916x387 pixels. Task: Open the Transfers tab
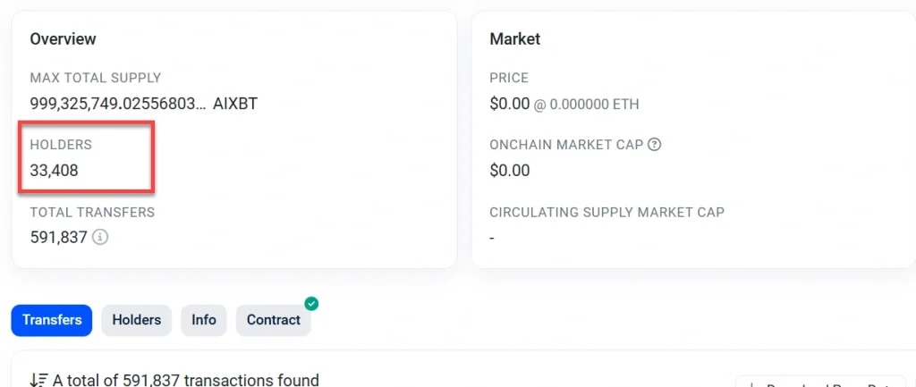coord(52,320)
